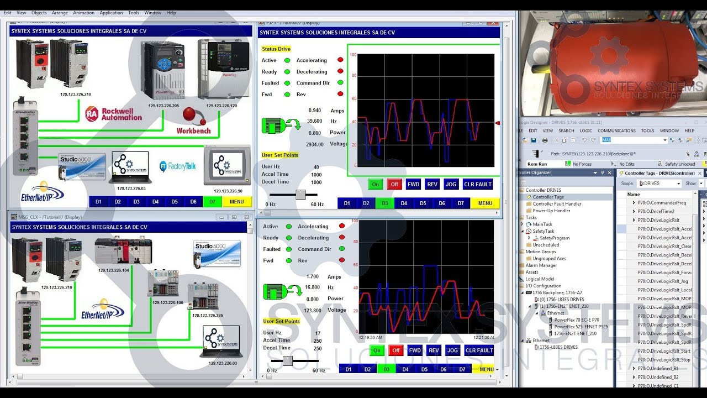Click the Print icon in Logix Designer toolbar
This screenshot has height=398, width=707.
coord(545,140)
